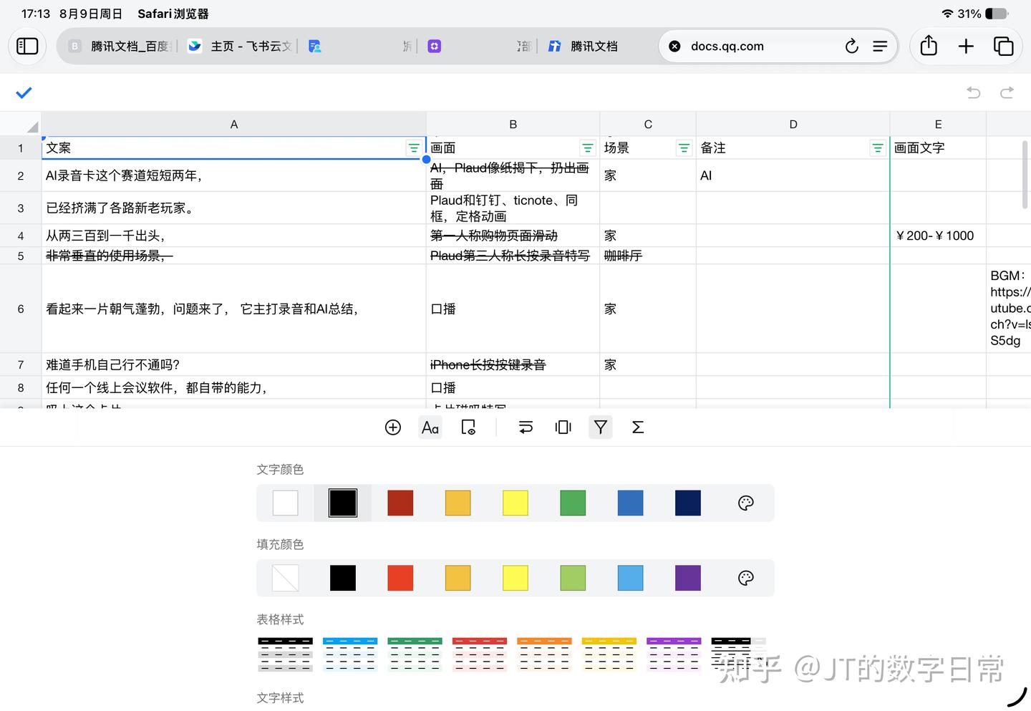Toggle the filter funnel tool
Image resolution: width=1031 pixels, height=711 pixels.
601,427
